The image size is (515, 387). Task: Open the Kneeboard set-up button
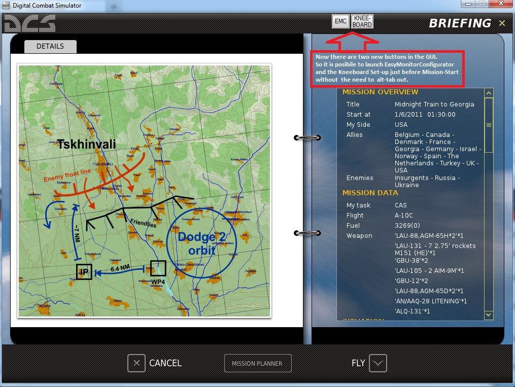click(x=362, y=21)
